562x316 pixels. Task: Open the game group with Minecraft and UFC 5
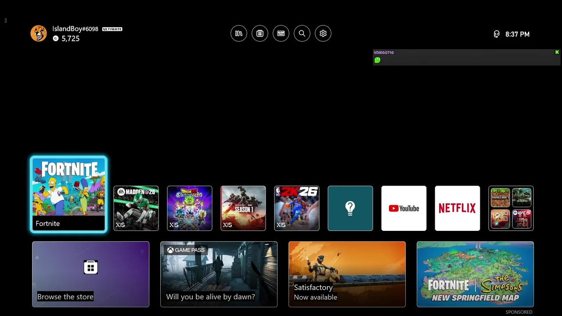click(x=511, y=208)
